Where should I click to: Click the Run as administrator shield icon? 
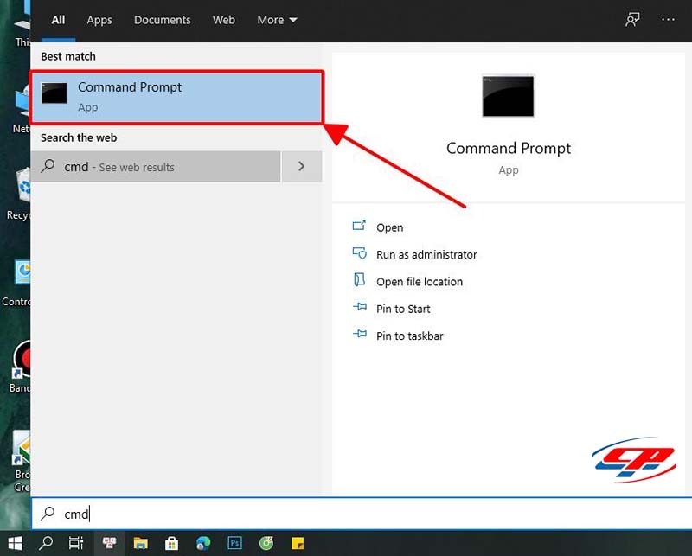click(360, 253)
